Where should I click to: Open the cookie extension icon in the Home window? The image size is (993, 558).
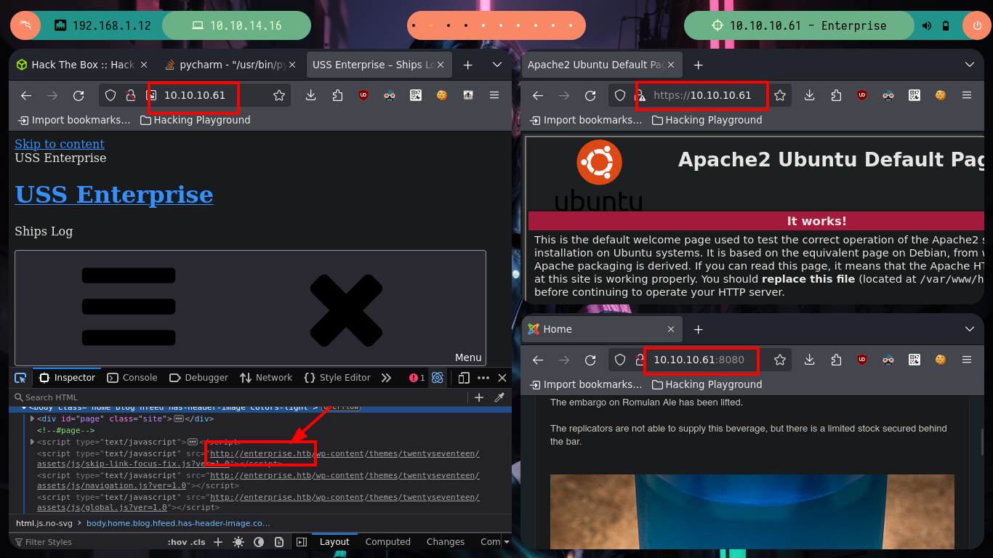(x=940, y=360)
